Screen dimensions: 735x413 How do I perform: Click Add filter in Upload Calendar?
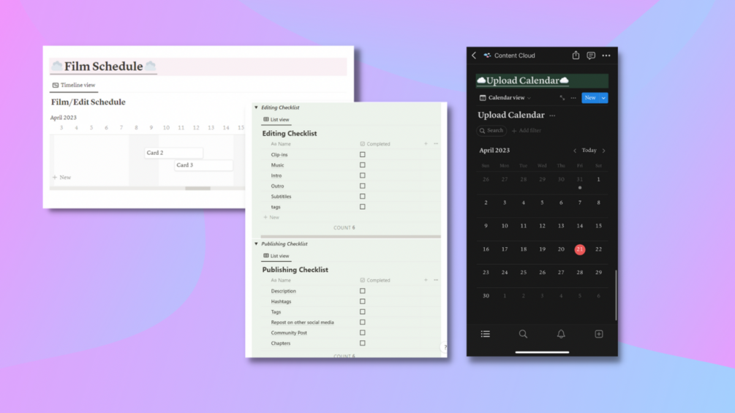tap(527, 131)
